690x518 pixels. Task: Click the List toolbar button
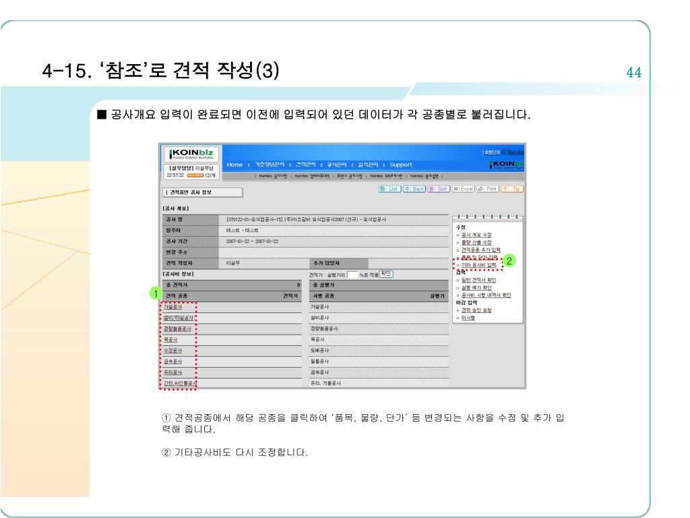click(389, 189)
